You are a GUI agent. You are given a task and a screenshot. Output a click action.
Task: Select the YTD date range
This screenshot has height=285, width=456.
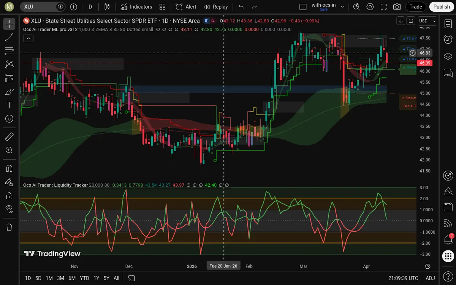pos(85,278)
